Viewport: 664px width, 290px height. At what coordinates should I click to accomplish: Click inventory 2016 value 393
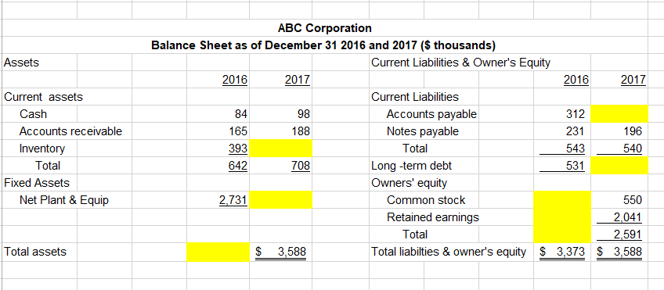[x=238, y=149]
